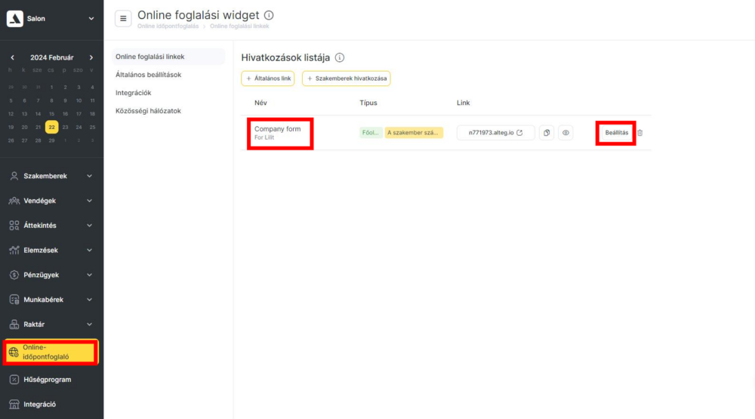Copy the booking link with copy icon
This screenshot has width=755, height=419.
click(x=547, y=133)
